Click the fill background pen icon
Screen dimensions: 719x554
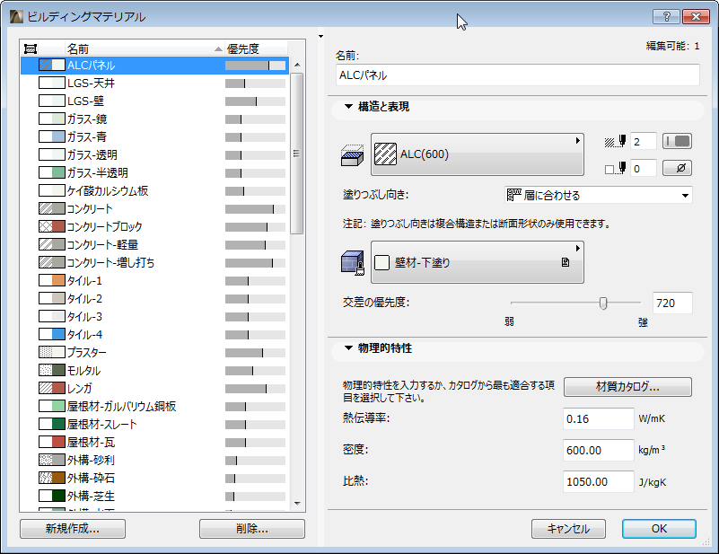tap(615, 168)
